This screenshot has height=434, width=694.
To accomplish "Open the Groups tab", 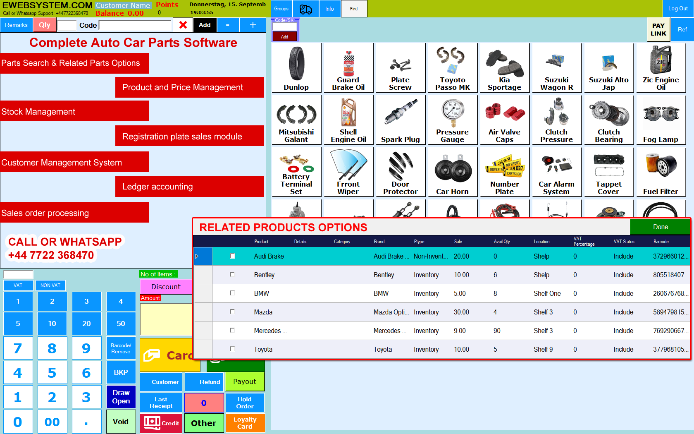I will coord(281,9).
